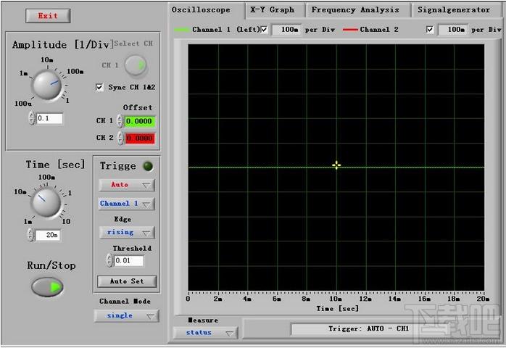This screenshot has width=506, height=348.
Task: Open the trigger mode Auto dropdown
Action: point(126,185)
